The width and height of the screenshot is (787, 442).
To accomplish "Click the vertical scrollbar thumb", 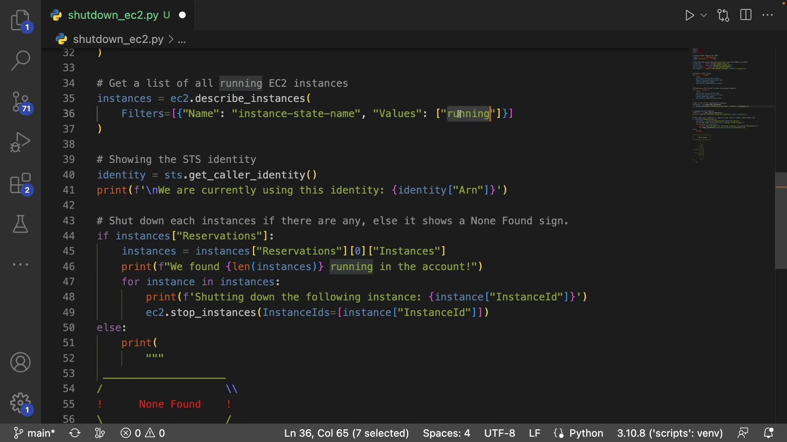I will [780, 221].
